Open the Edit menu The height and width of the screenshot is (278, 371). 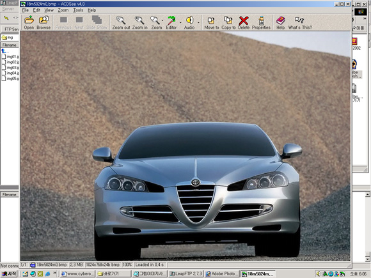(x=36, y=10)
